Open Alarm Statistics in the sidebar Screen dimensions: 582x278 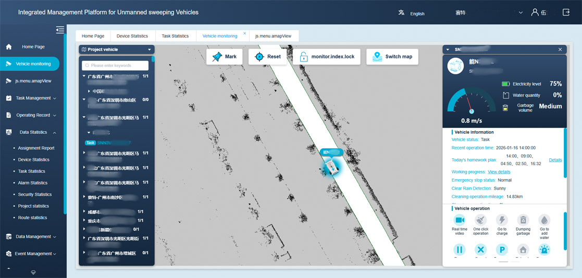click(32, 183)
